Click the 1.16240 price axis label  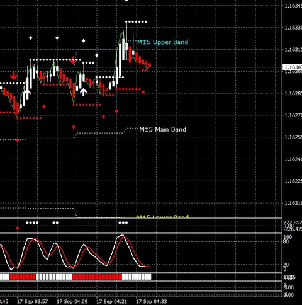pyautogui.click(x=293, y=159)
